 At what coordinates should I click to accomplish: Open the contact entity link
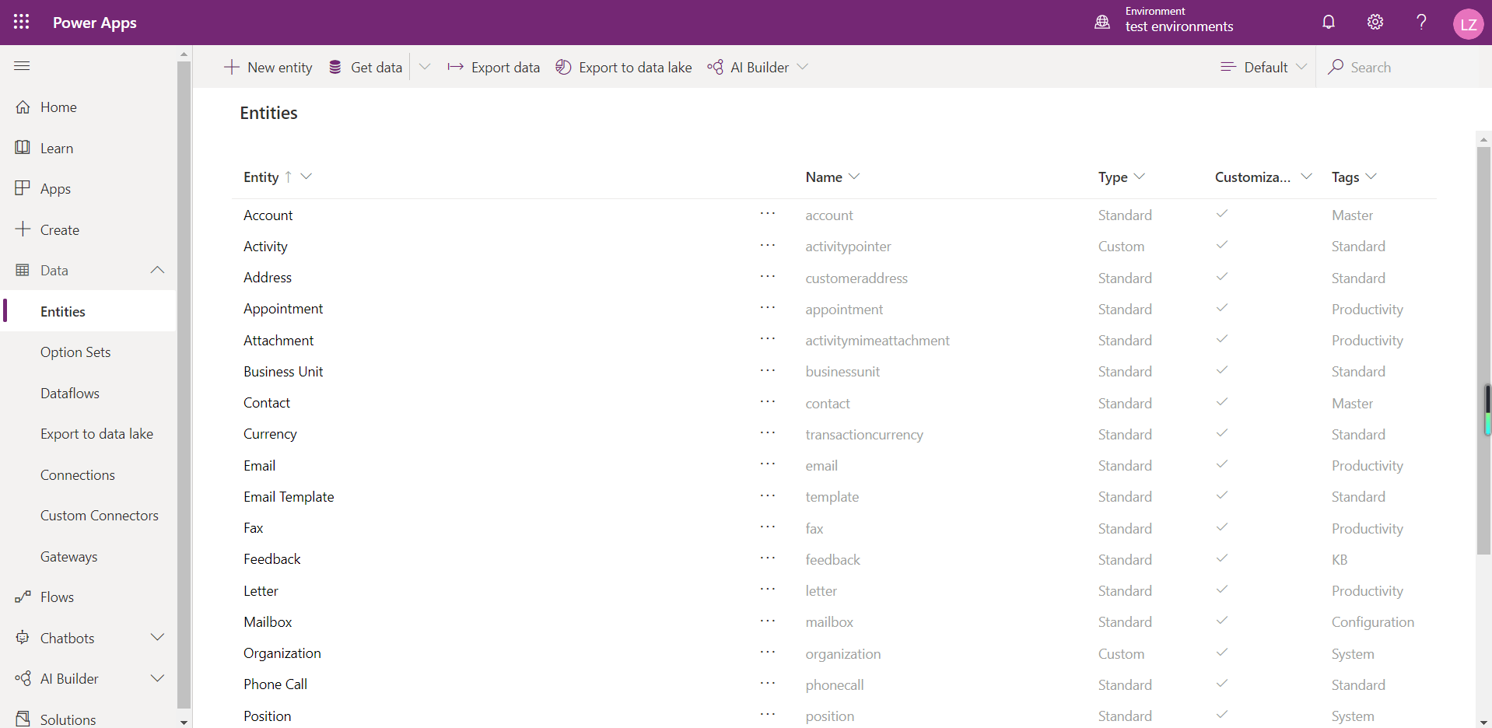point(827,403)
